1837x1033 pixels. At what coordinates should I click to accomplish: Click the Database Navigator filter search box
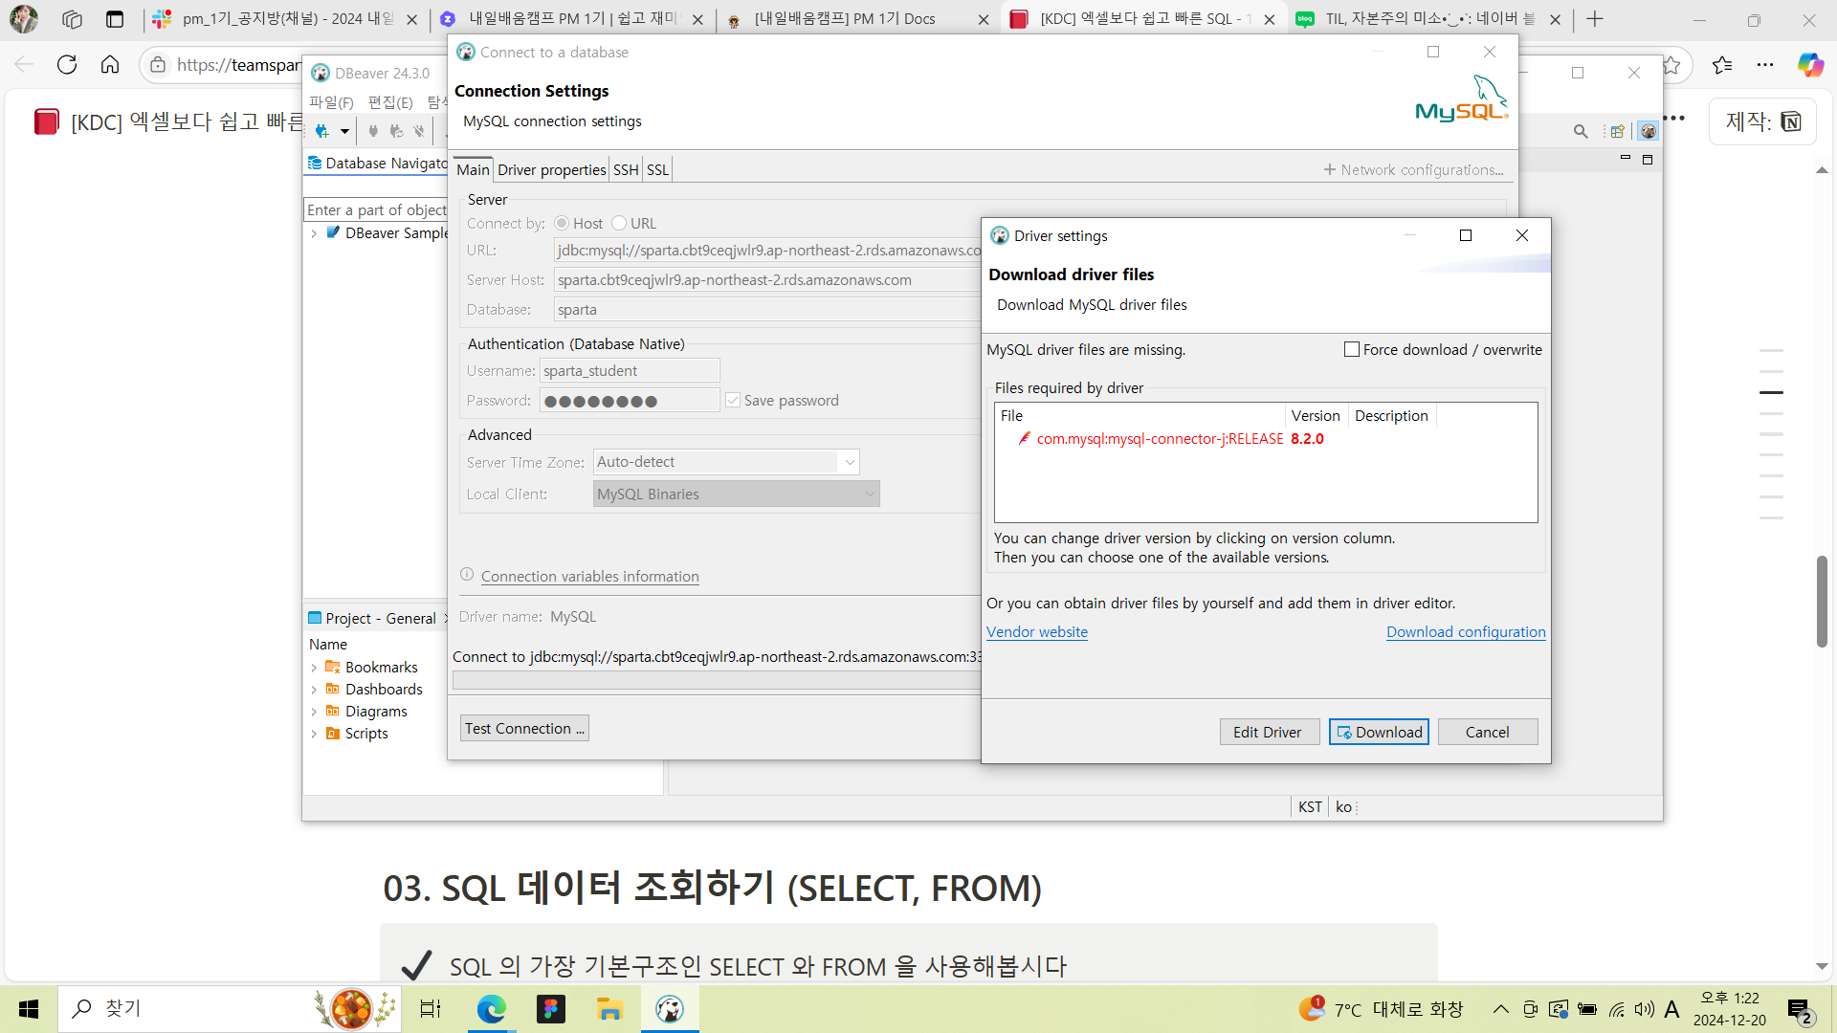tap(376, 209)
